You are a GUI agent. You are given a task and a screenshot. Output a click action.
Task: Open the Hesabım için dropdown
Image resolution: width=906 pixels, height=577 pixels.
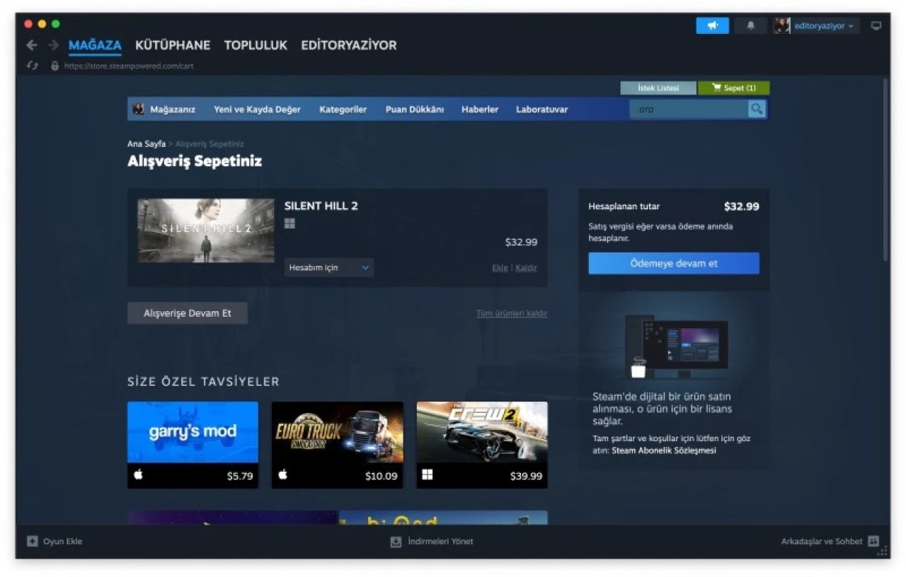coord(328,267)
